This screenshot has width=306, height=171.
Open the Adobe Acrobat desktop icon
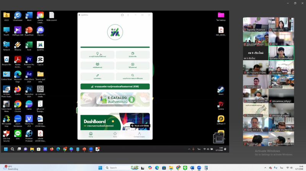pyautogui.click(x=18, y=62)
